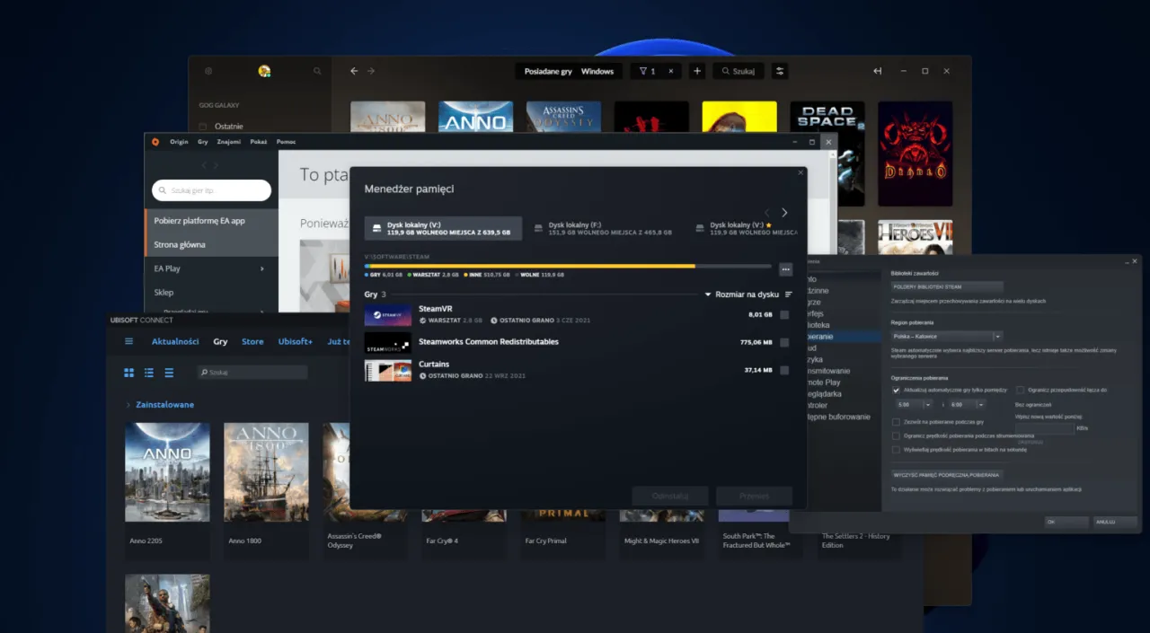The height and width of the screenshot is (633, 1150).
Task: Select drive Dysk lokalny (F:)
Action: [x=602, y=228]
